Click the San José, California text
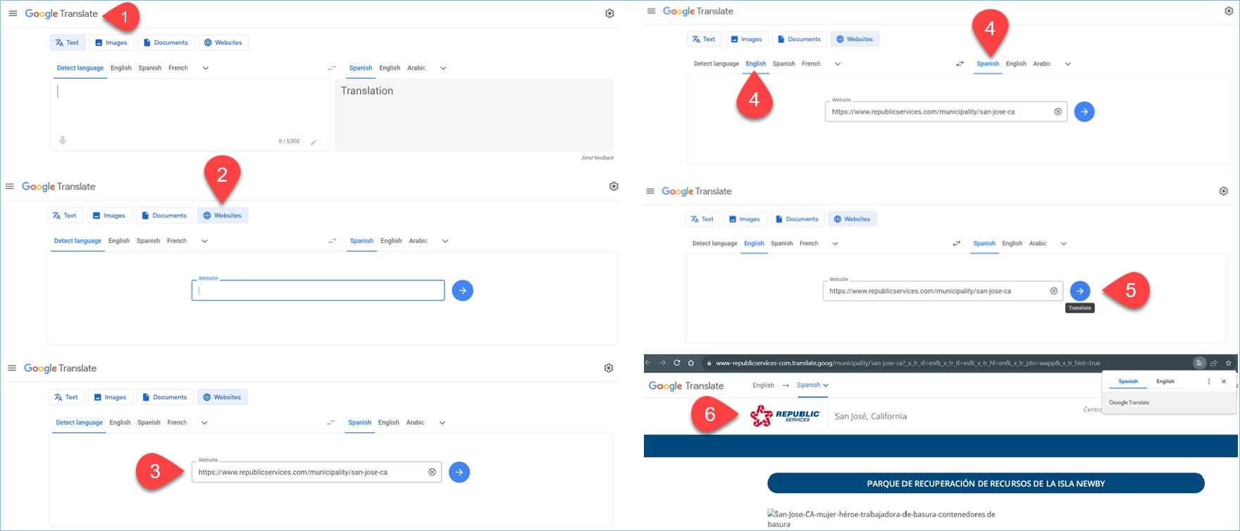The width and height of the screenshot is (1240, 531). [871, 416]
